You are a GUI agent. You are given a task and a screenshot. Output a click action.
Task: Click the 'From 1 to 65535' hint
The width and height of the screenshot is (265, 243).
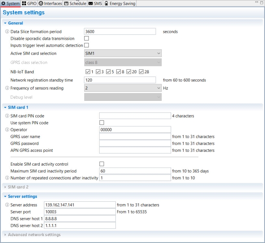point(132,212)
